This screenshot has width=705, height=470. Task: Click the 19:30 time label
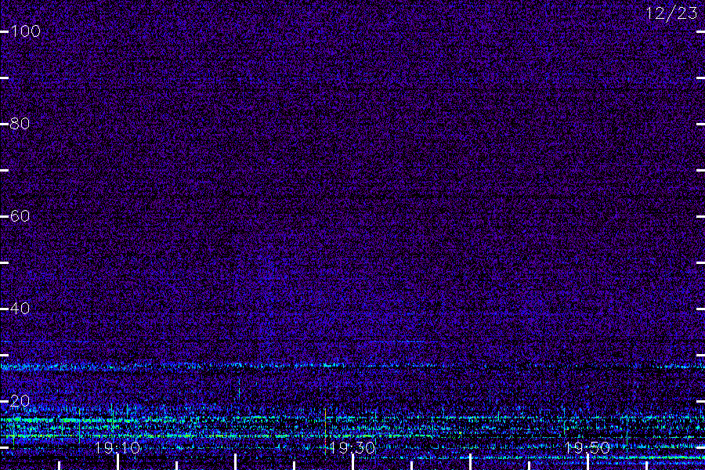pos(352,448)
